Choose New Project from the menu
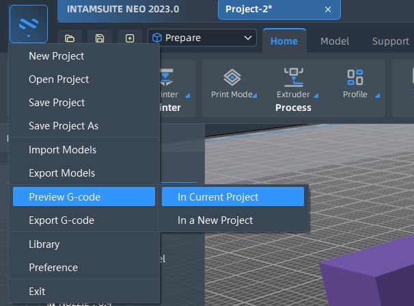This screenshot has height=306, width=414. point(84,56)
